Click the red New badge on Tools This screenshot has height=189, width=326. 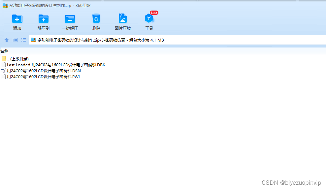[x=154, y=13]
